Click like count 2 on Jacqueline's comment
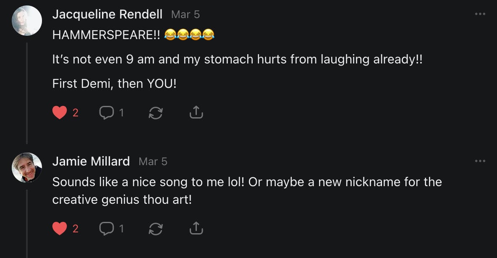497x258 pixels. click(x=76, y=113)
